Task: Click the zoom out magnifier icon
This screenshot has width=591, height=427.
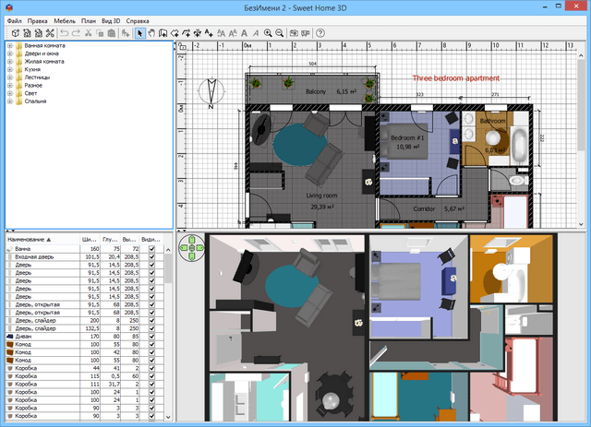Action: click(279, 33)
